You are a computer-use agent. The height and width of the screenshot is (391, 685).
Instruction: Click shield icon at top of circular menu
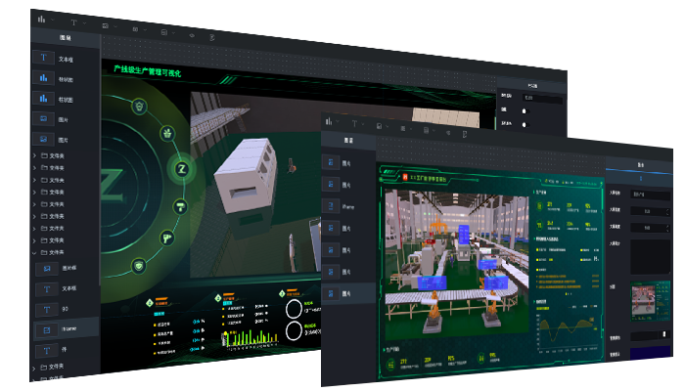(139, 106)
